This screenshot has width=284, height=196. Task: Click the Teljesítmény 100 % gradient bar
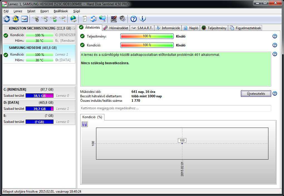[147, 36]
